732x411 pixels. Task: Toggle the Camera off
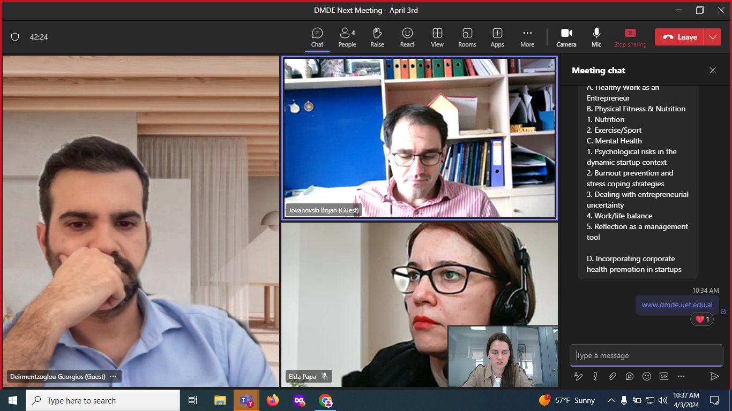pyautogui.click(x=566, y=37)
